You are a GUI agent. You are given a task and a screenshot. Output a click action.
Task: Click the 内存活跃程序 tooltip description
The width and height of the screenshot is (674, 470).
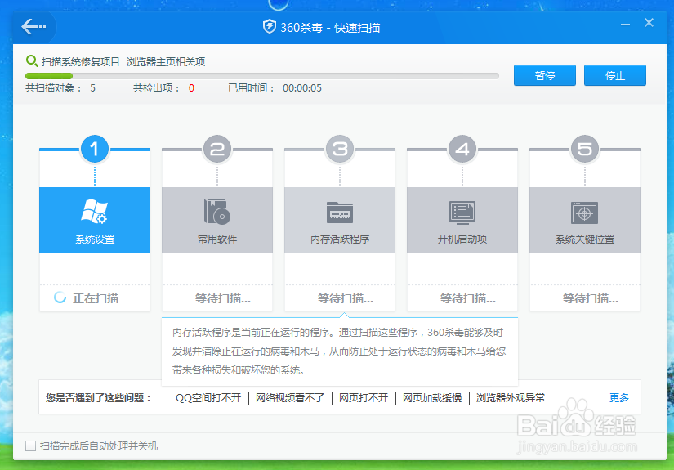click(x=339, y=351)
